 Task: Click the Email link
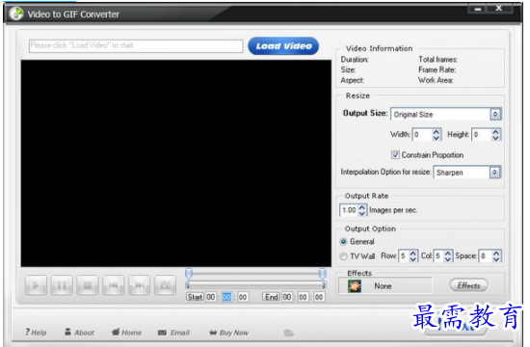coord(173,333)
